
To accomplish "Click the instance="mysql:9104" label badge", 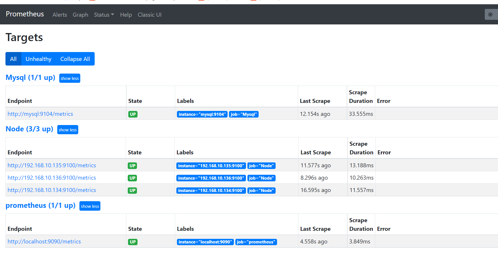I will pyautogui.click(x=202, y=114).
